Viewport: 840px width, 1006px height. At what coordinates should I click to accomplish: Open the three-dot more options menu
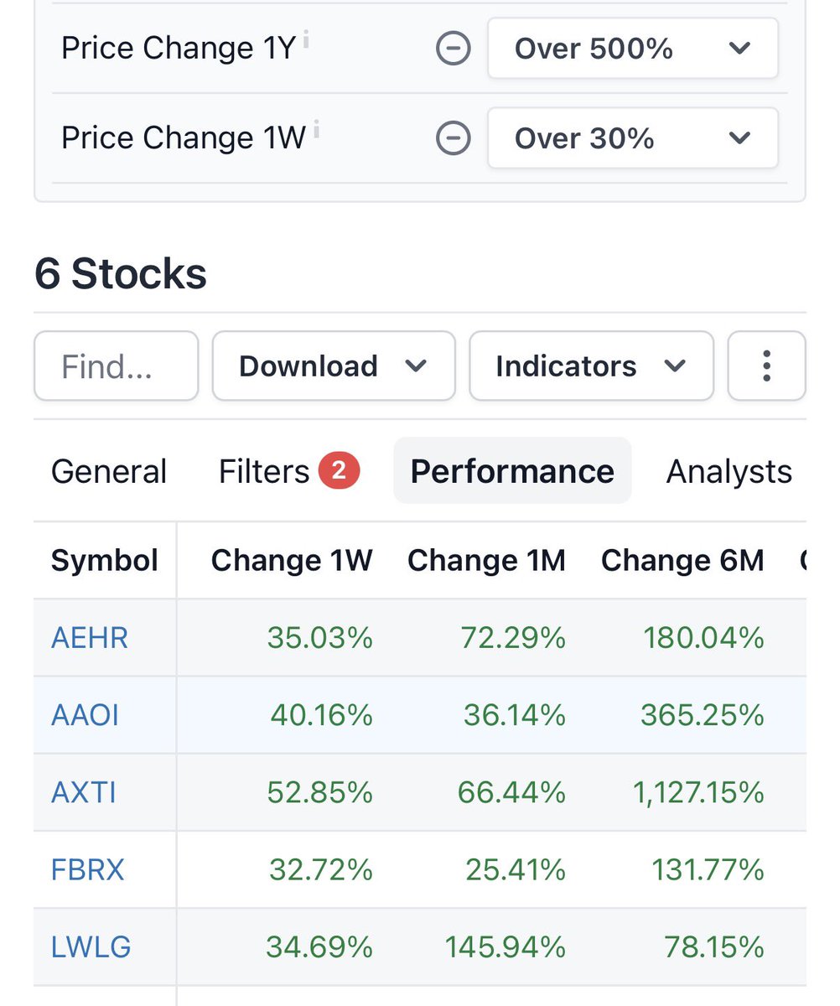coord(766,366)
